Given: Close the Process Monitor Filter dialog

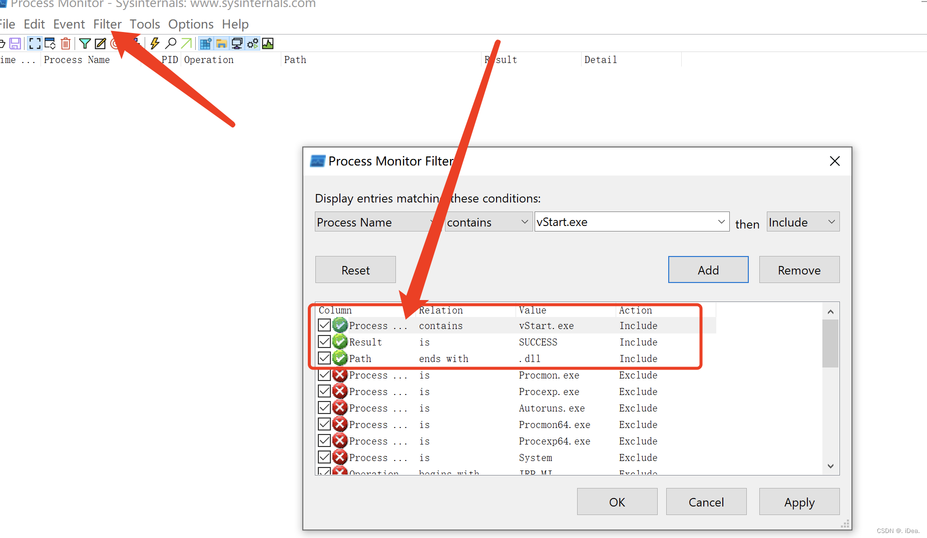Looking at the screenshot, I should click(x=834, y=161).
